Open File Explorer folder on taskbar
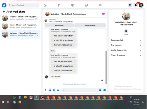 coord(25,97)
